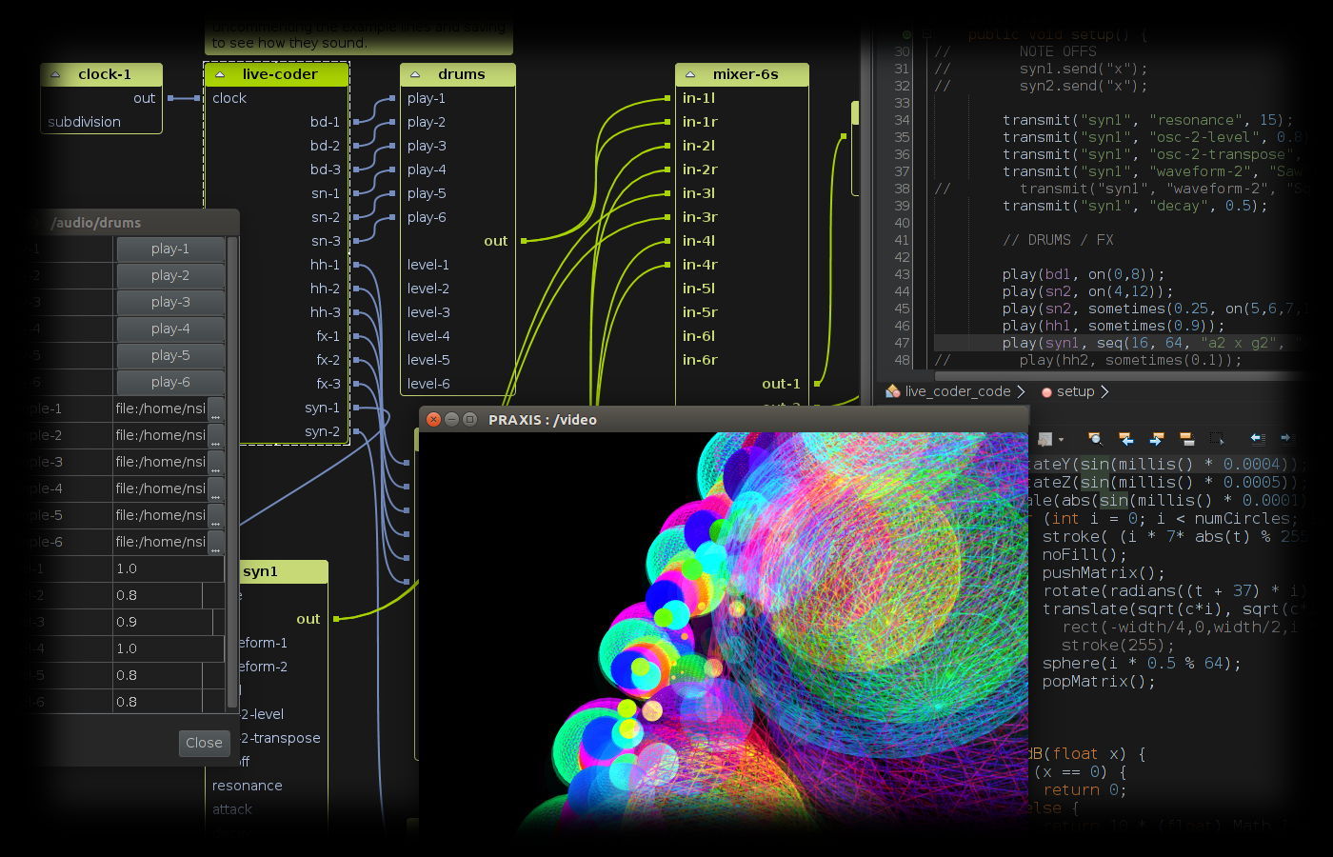Click the PRAXIS : /video window title bar
1333x857 pixels.
[724, 419]
